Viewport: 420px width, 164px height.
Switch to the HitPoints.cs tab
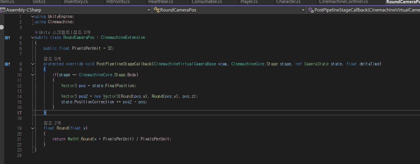click(118, 2)
